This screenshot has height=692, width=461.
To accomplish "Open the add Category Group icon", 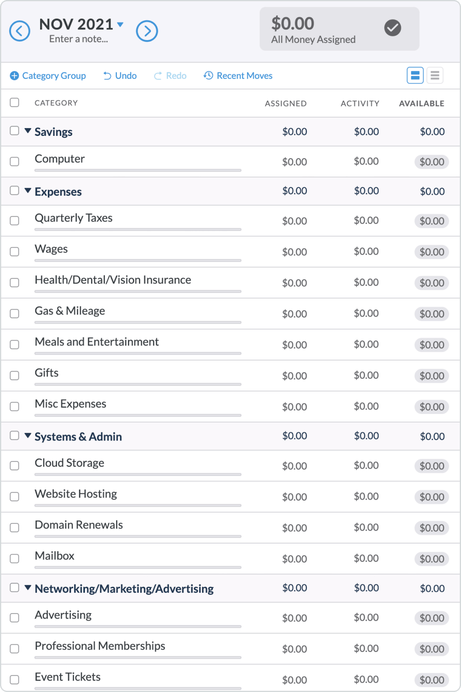I will 15,75.
